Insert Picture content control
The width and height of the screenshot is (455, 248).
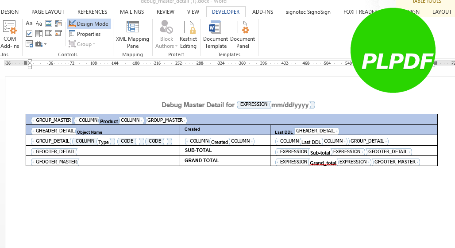coord(49,23)
